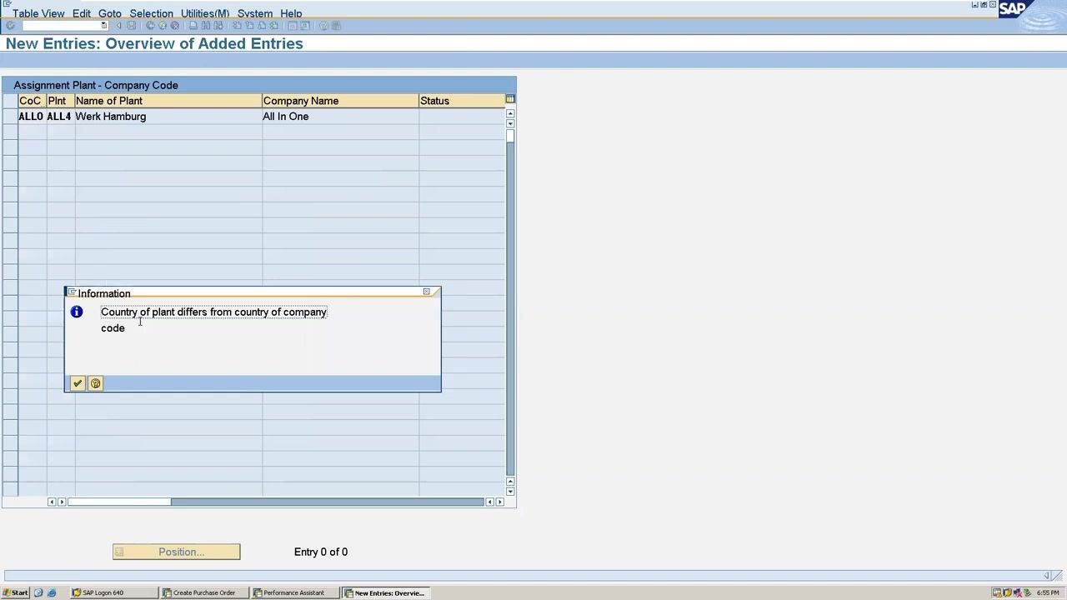This screenshot has width=1067, height=600.
Task: Click New Entries: Overview taskbar button
Action: pyautogui.click(x=386, y=592)
